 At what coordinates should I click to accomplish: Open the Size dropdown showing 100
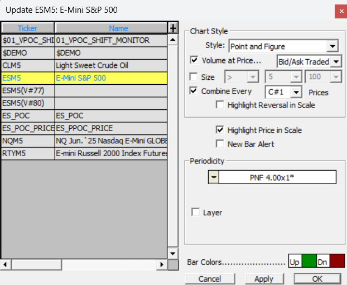pyautogui.click(x=336, y=77)
